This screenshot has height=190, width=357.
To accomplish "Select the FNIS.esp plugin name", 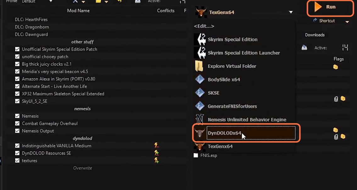I will pos(209,156).
